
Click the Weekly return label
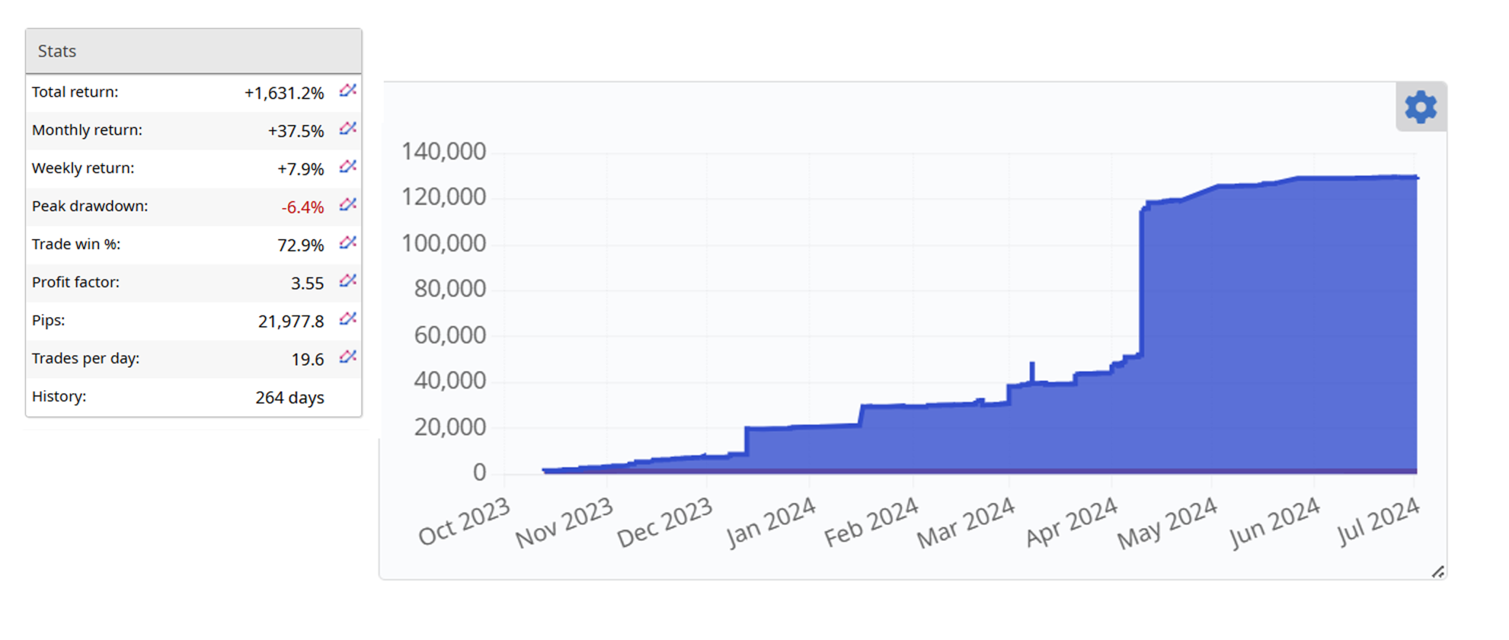(x=83, y=168)
